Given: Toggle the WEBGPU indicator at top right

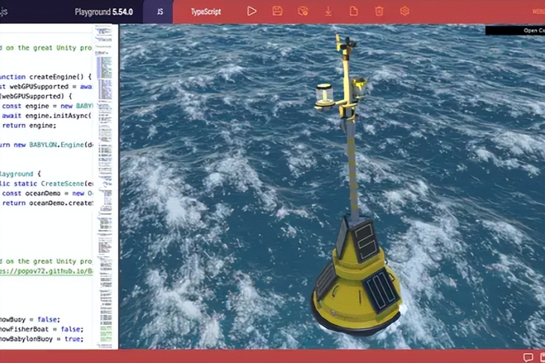Looking at the screenshot, I should tap(540, 11).
